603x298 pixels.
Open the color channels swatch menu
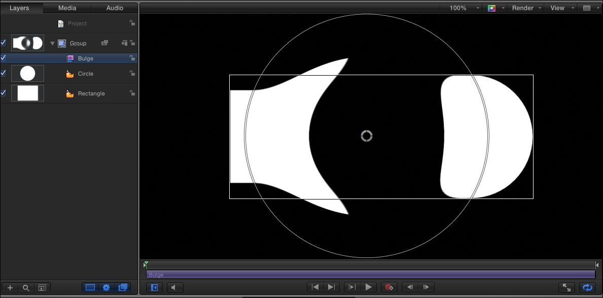click(x=496, y=8)
